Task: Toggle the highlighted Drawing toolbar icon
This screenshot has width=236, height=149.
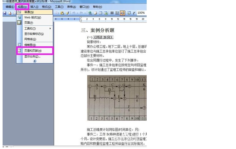Action: 122,13
